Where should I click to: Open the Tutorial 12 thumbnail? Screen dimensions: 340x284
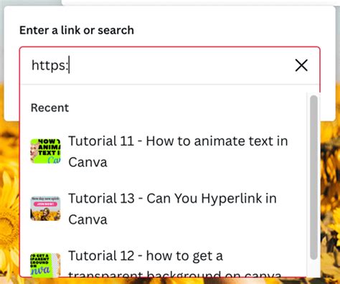(x=45, y=265)
